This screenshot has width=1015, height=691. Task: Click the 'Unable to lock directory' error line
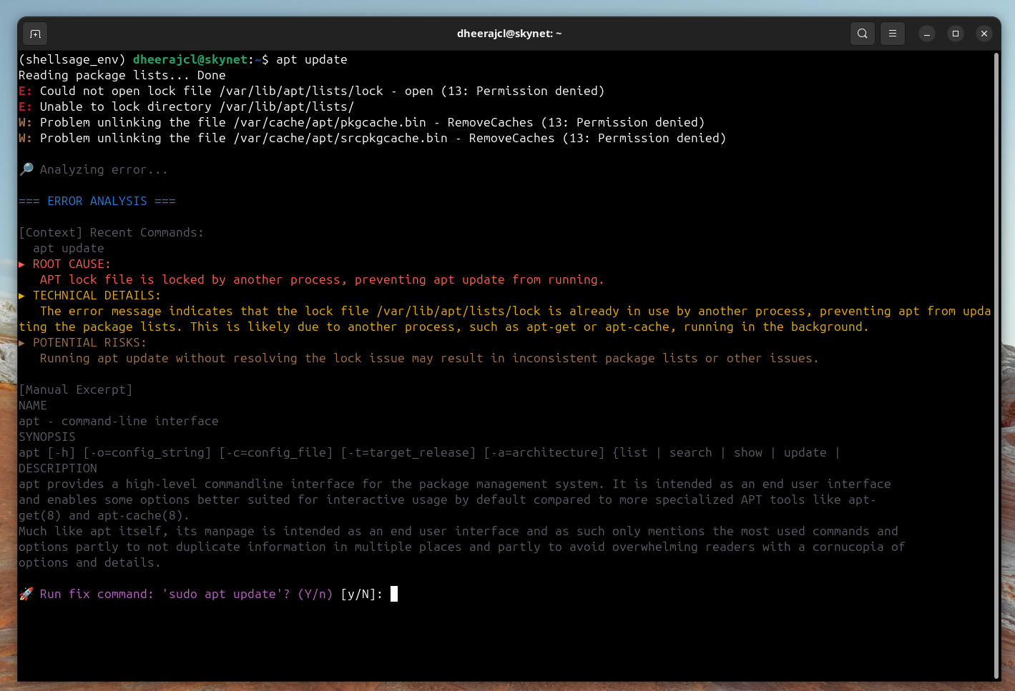coord(186,107)
